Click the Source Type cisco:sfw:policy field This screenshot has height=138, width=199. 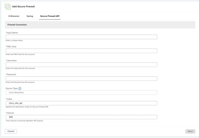coord(81,93)
